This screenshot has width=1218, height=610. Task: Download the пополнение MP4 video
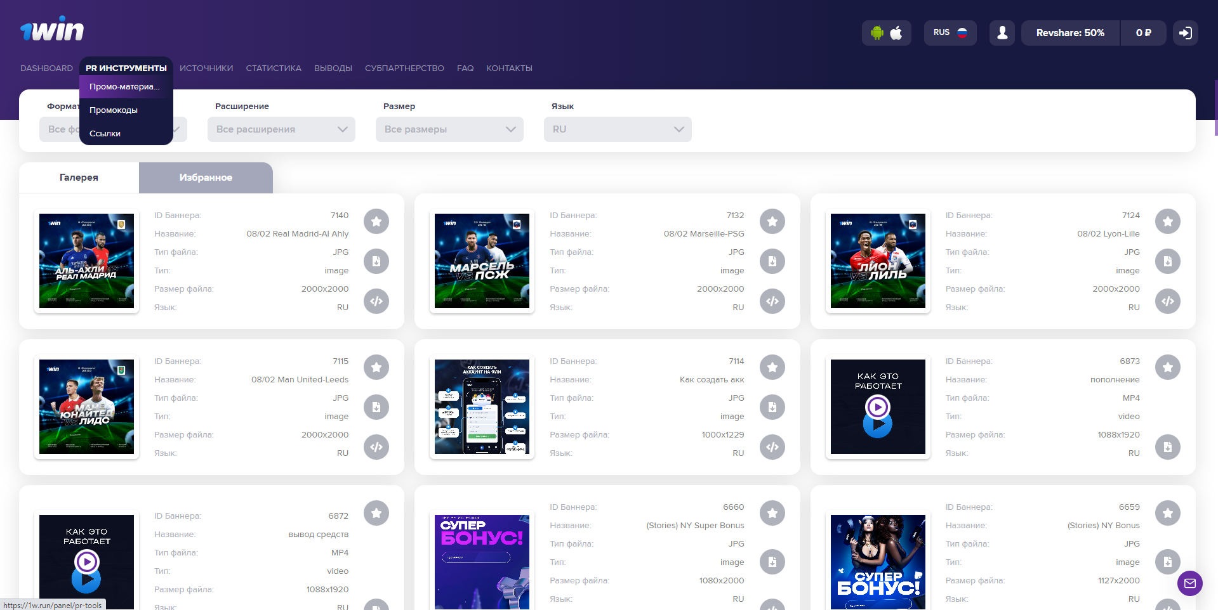[1168, 447]
